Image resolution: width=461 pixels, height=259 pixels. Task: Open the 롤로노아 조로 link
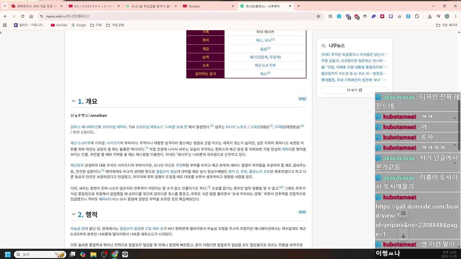coord(259,172)
